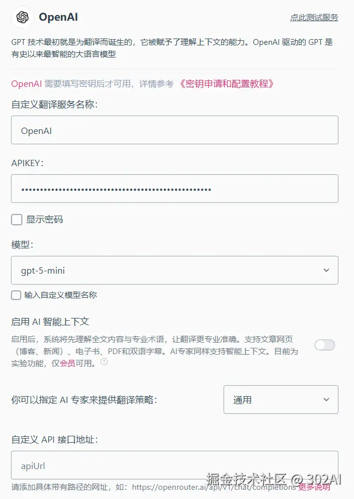This screenshot has height=499, width=354.
Task: Check the 显示密码 checkbox
Action: pyautogui.click(x=17, y=219)
